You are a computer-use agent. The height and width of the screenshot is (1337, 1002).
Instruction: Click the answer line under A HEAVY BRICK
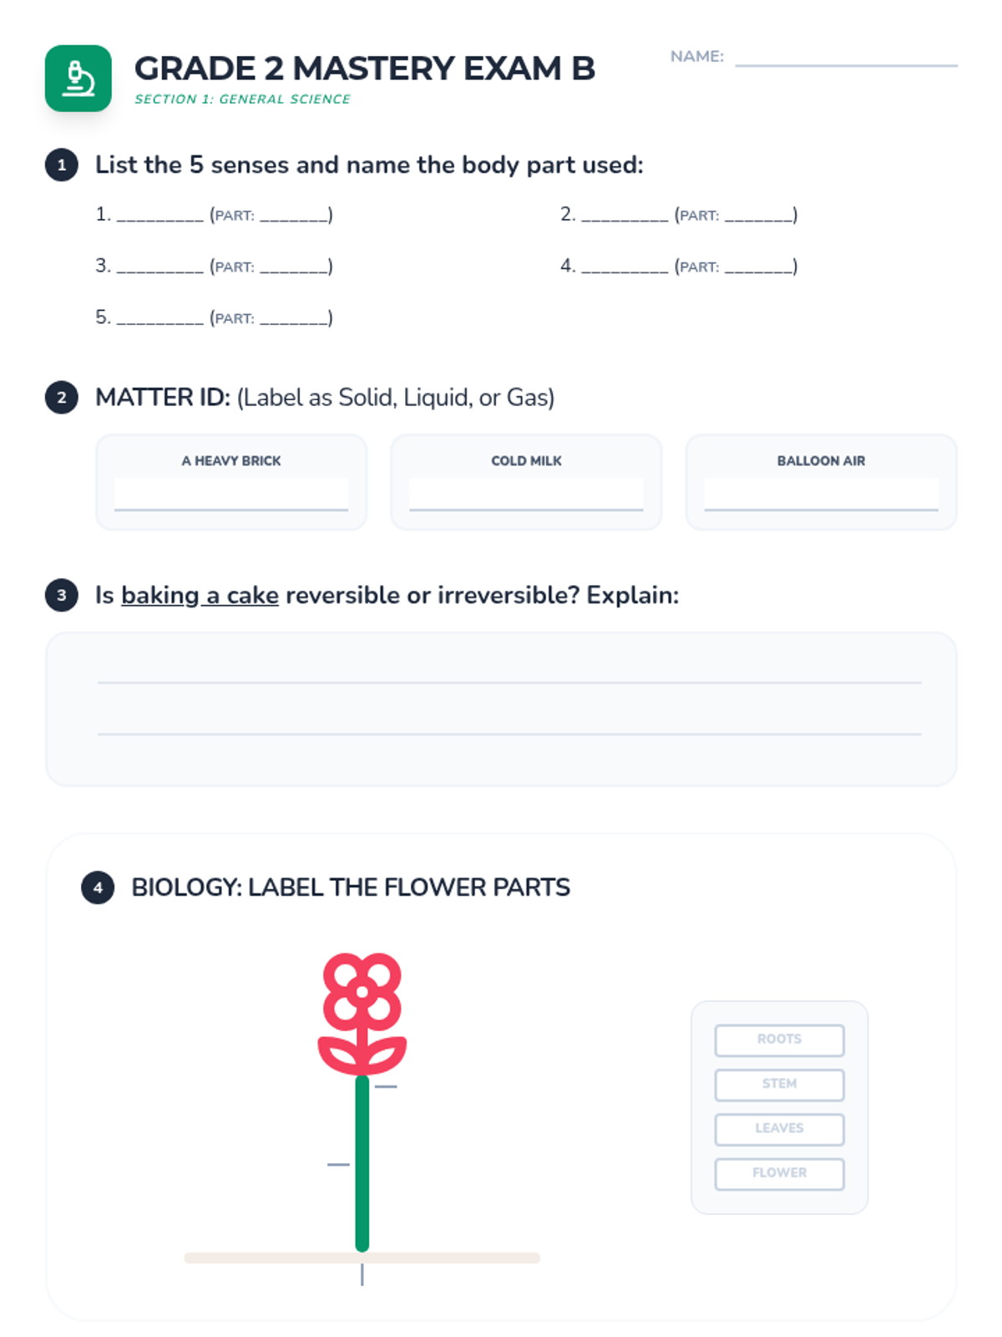231,495
